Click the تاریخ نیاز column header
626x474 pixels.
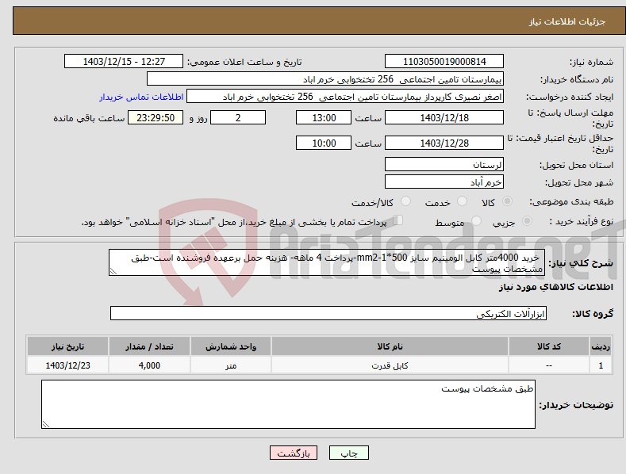click(67, 346)
